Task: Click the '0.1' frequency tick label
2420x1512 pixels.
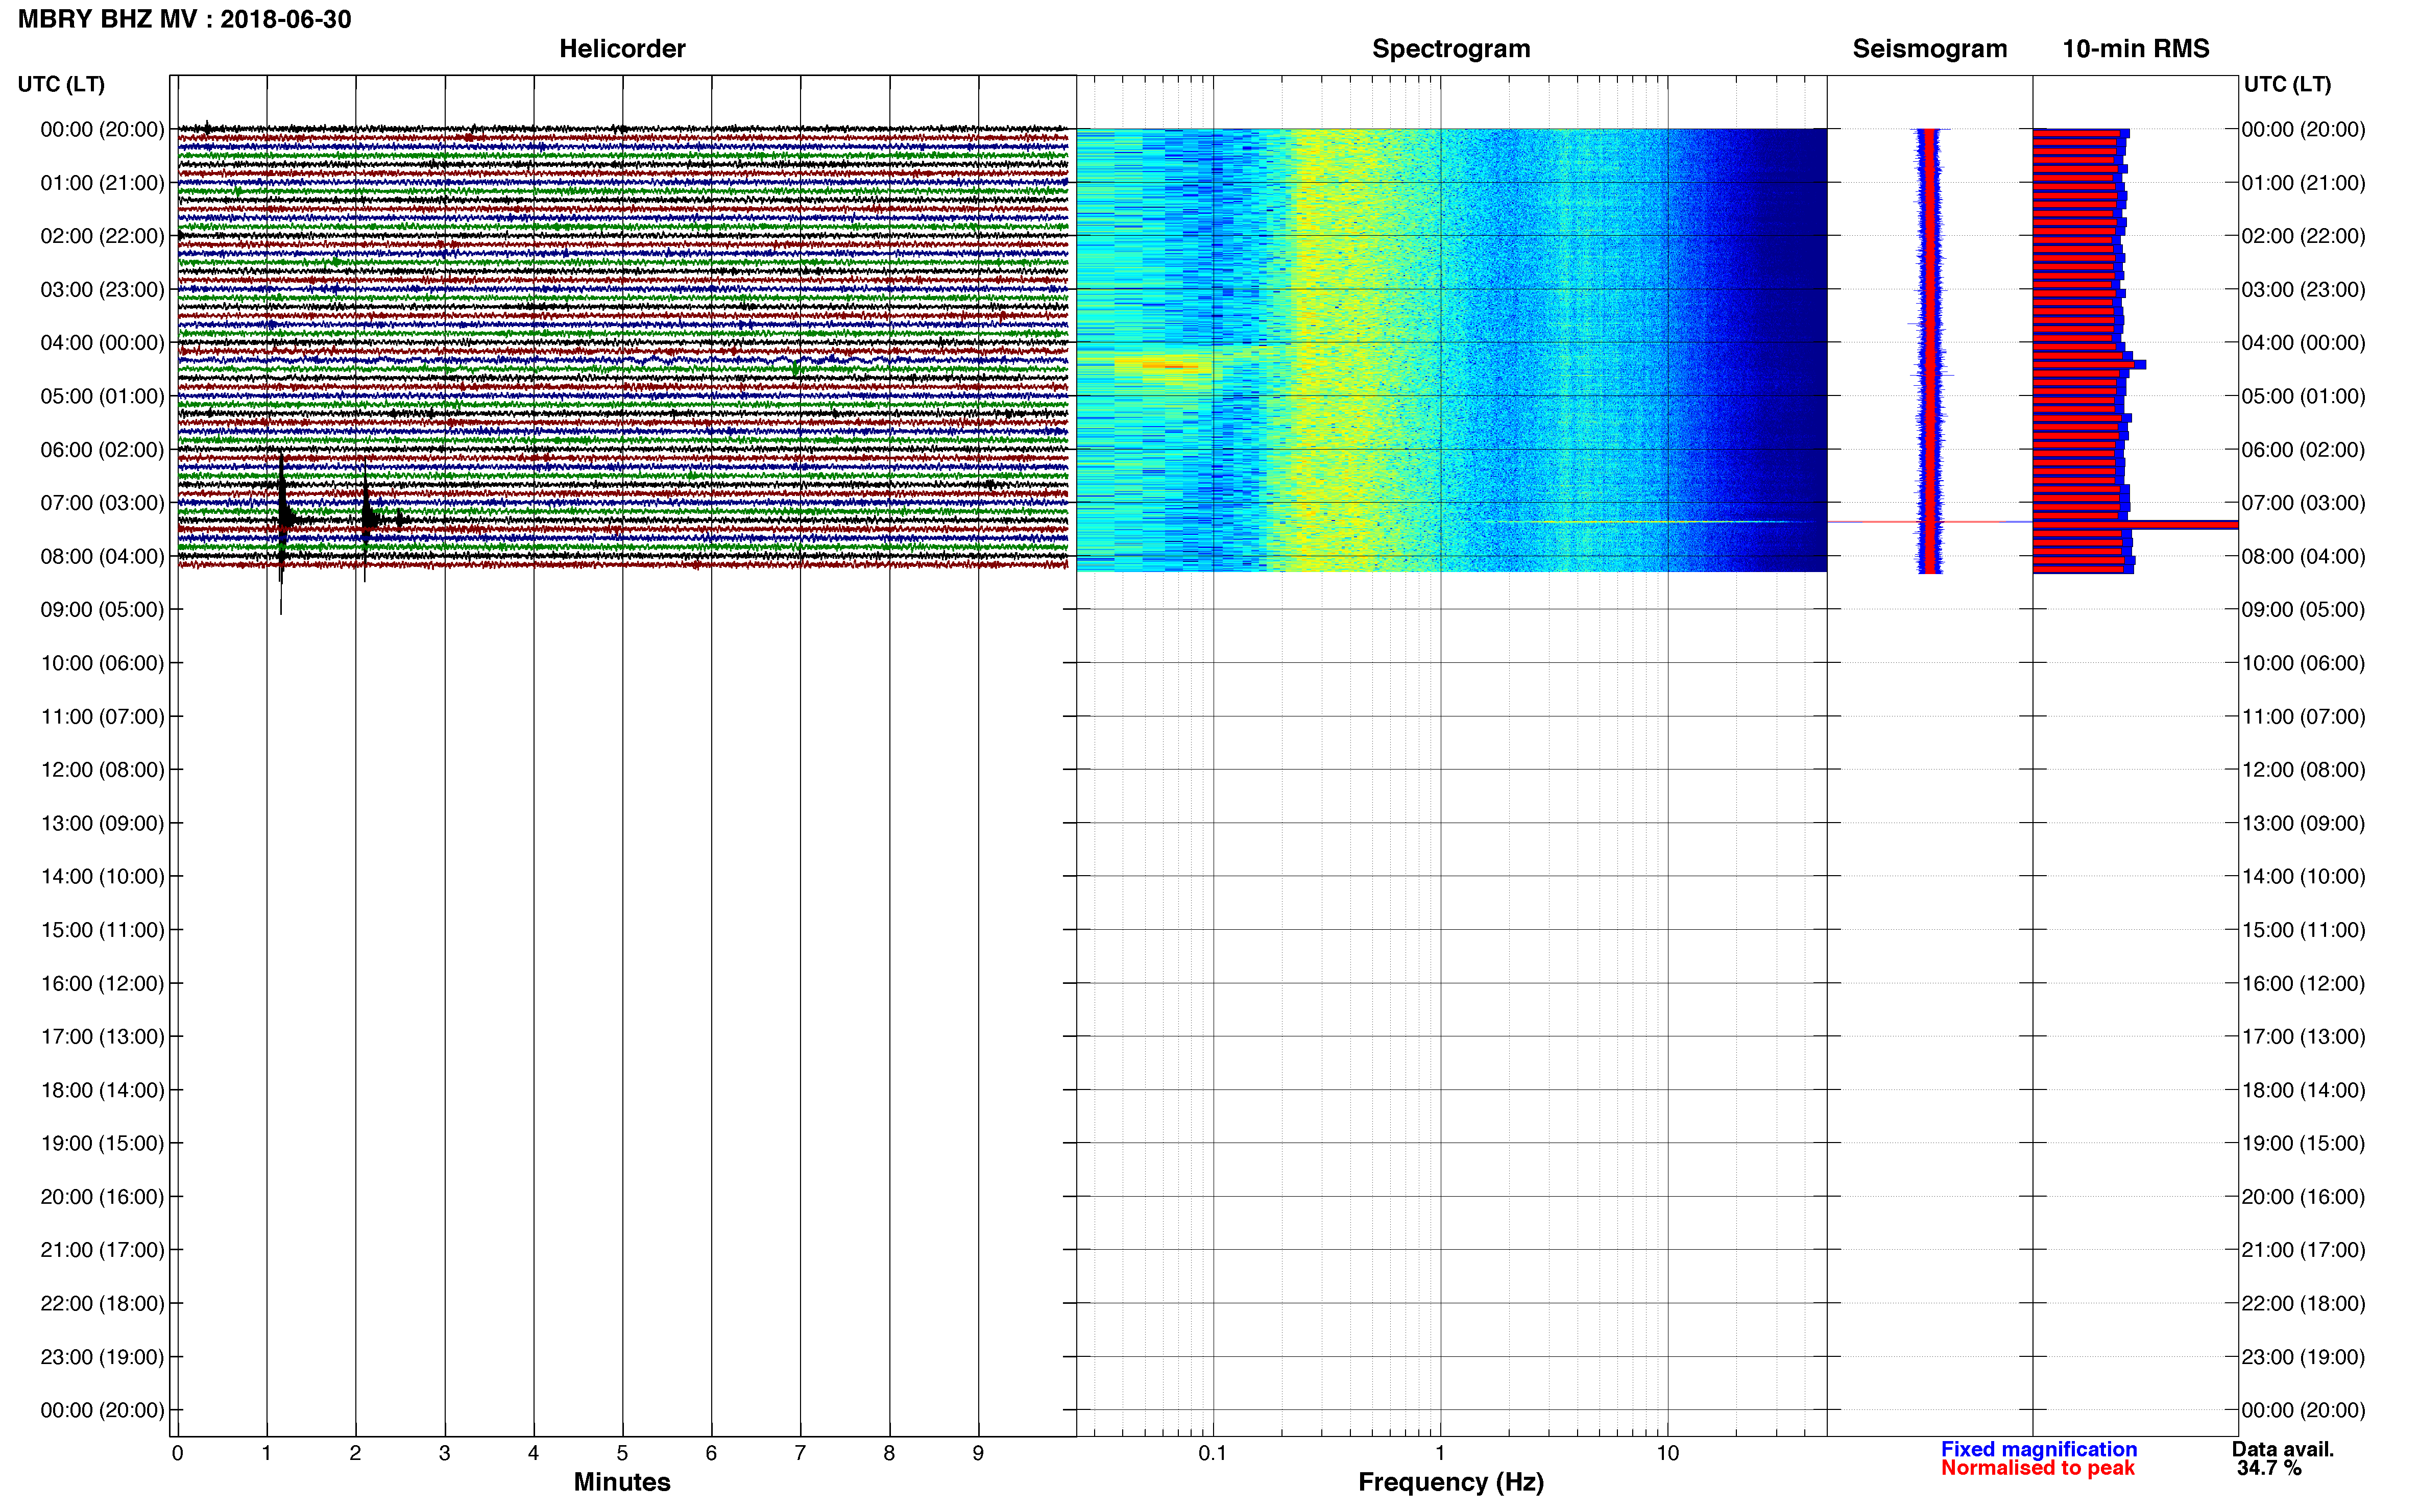Action: click(1213, 1452)
